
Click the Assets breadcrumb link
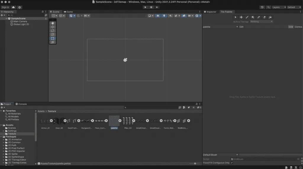tap(41, 111)
